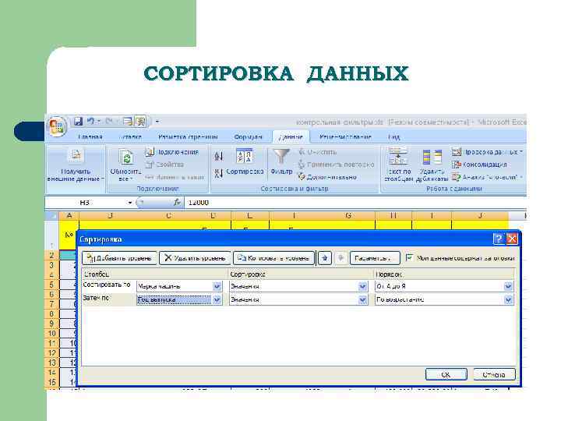Viewport: 561px width, 421px height.
Task: Confirm sorting with the OK button
Action: tap(446, 374)
